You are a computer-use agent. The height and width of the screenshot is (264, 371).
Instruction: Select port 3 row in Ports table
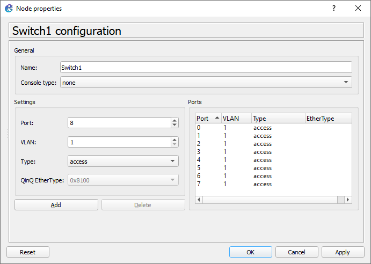pyautogui.click(x=273, y=152)
